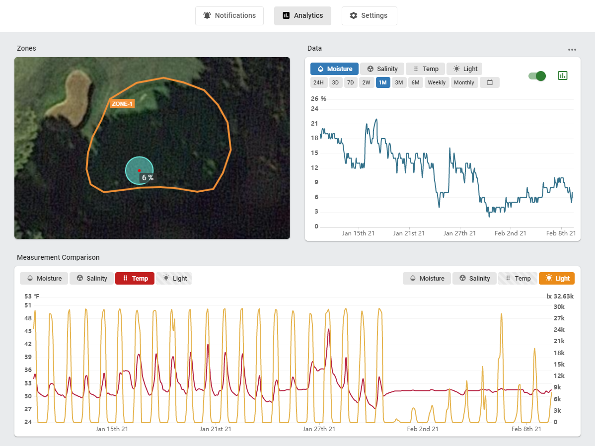
Task: Click the green bar chart view icon
Action: (563, 75)
